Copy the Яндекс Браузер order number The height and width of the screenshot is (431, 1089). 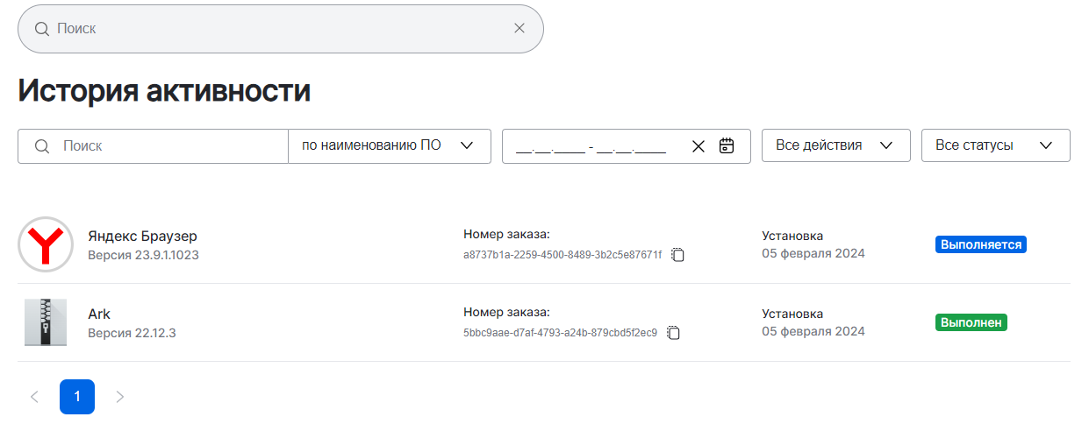click(x=677, y=255)
